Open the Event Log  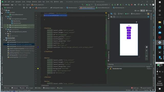point(135,88)
